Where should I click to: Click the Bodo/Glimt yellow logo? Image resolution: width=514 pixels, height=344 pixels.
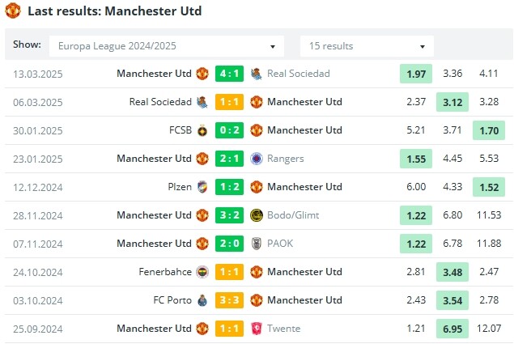click(257, 215)
